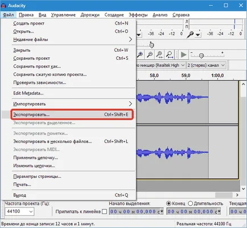Click the 59,0 mark on the timeline ruler
The image size is (247, 228).
tap(186, 75)
